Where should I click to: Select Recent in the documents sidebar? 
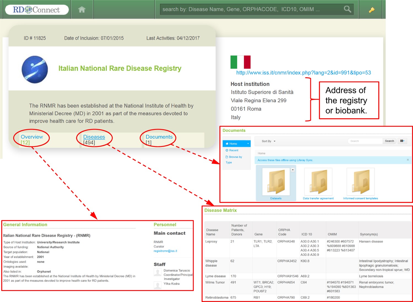[233, 150]
